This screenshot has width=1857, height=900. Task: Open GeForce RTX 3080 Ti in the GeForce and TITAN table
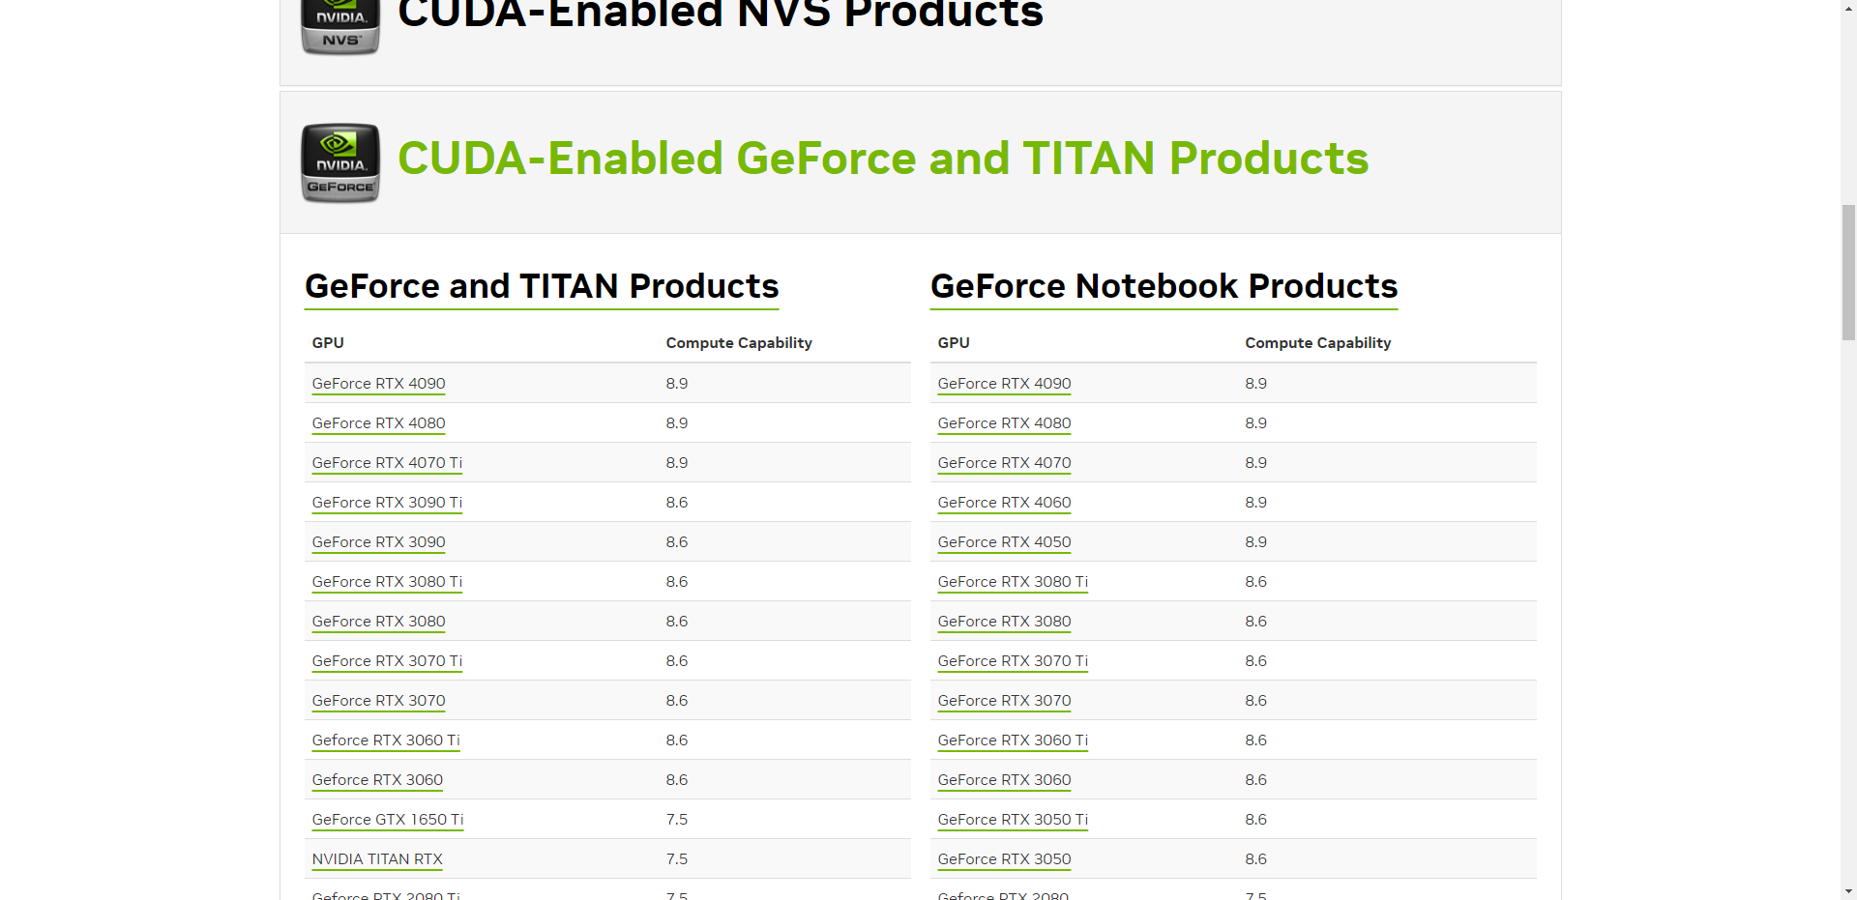coord(387,581)
